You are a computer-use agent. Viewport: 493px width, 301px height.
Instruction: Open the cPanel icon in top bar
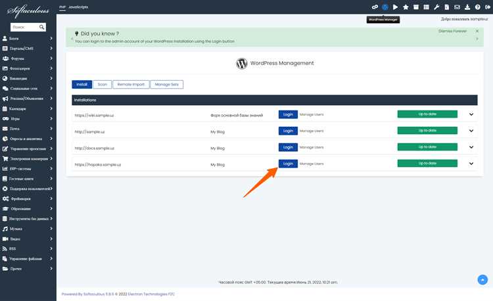pyautogui.click(x=375, y=7)
